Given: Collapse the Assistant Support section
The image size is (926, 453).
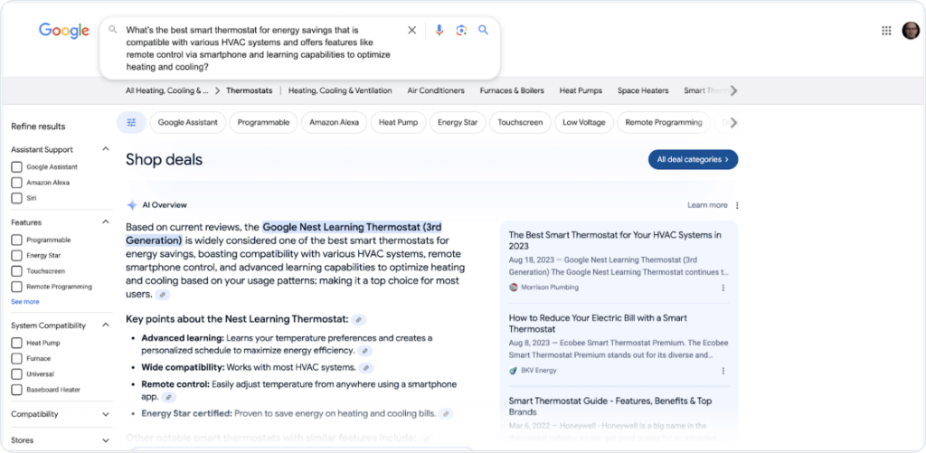Looking at the screenshot, I should (x=106, y=149).
